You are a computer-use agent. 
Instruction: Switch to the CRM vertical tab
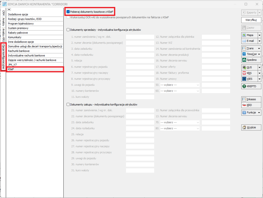[3, 13]
